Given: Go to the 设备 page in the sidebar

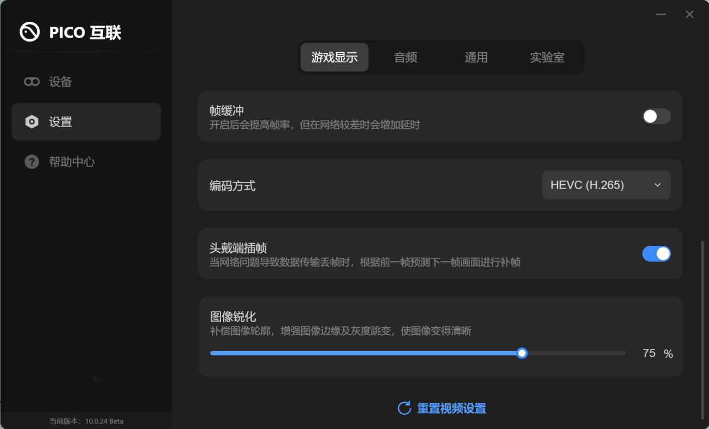Looking at the screenshot, I should click(61, 82).
